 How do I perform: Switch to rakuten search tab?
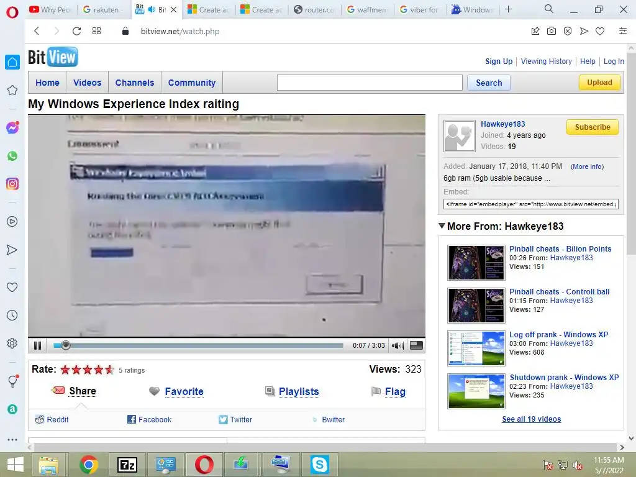tap(104, 9)
